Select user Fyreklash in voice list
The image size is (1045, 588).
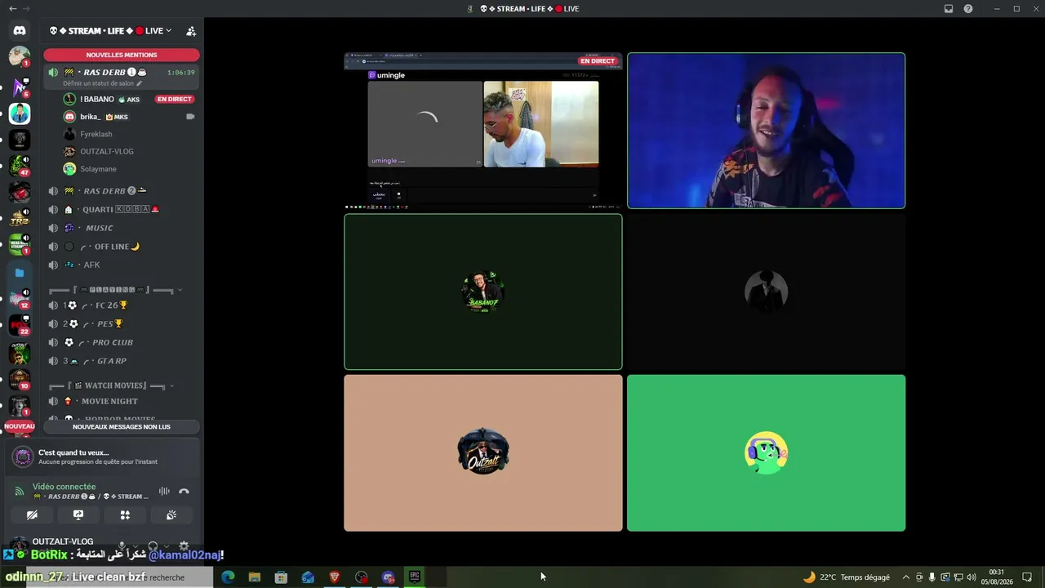point(129,134)
